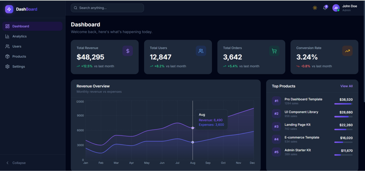
Task: Click the people icon on Total Users card
Action: click(x=201, y=51)
